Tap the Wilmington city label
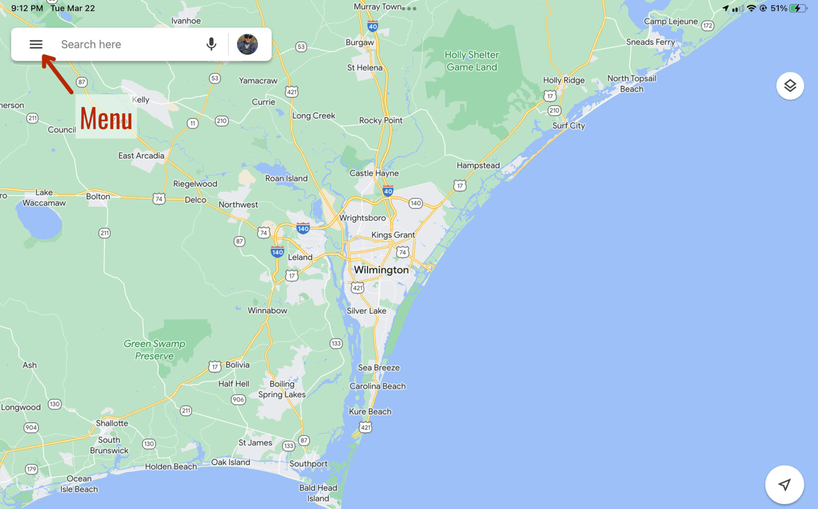 pos(381,270)
